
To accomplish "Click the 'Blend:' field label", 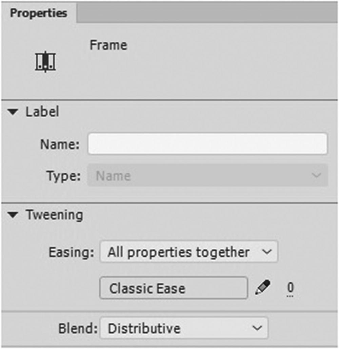I will tap(78, 328).
